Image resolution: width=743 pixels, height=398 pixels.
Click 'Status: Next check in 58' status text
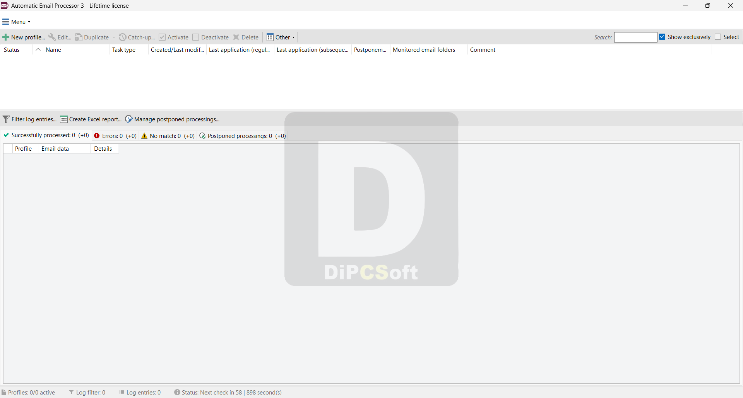click(x=212, y=393)
